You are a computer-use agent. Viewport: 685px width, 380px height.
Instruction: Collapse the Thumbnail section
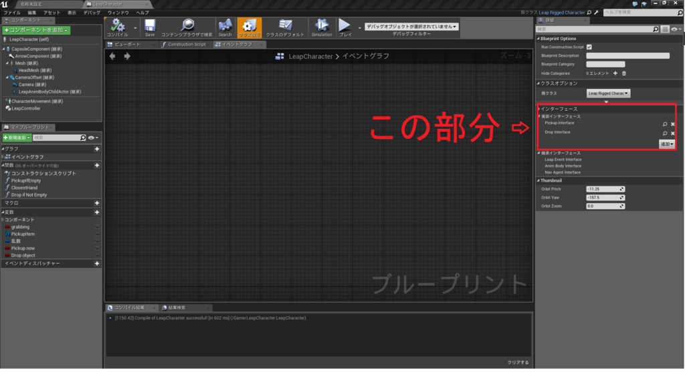pos(539,180)
